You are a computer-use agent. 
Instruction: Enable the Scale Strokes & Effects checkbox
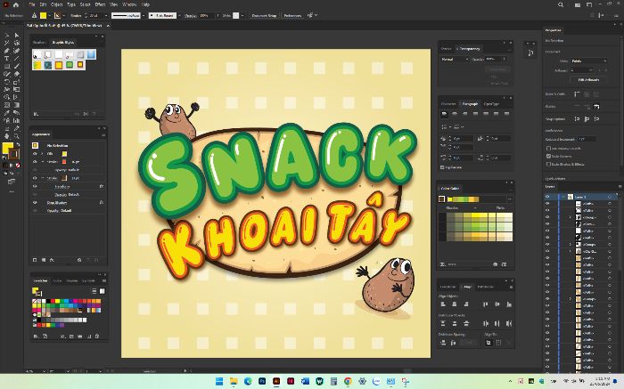548,164
